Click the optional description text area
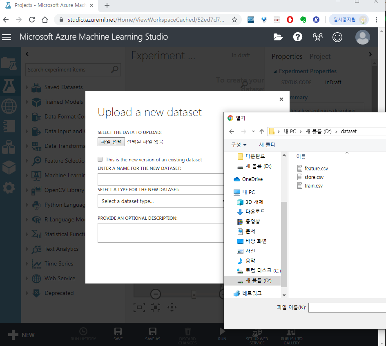This screenshot has width=386, height=346. tap(161, 233)
